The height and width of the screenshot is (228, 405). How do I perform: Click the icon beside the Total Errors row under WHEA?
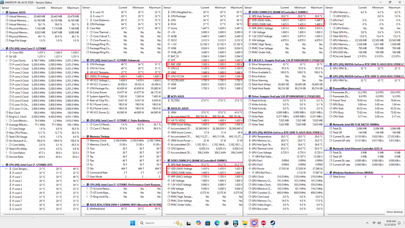click(331, 177)
